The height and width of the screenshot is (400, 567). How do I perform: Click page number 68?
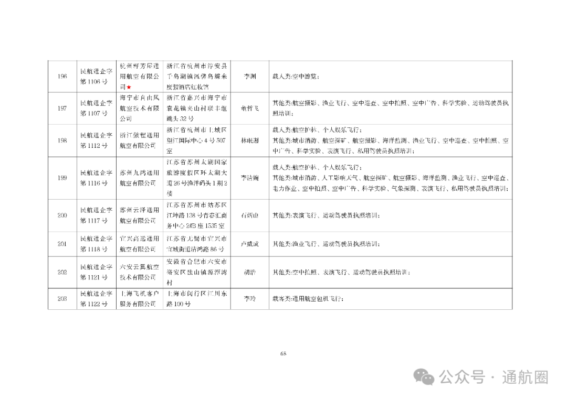pyautogui.click(x=283, y=354)
